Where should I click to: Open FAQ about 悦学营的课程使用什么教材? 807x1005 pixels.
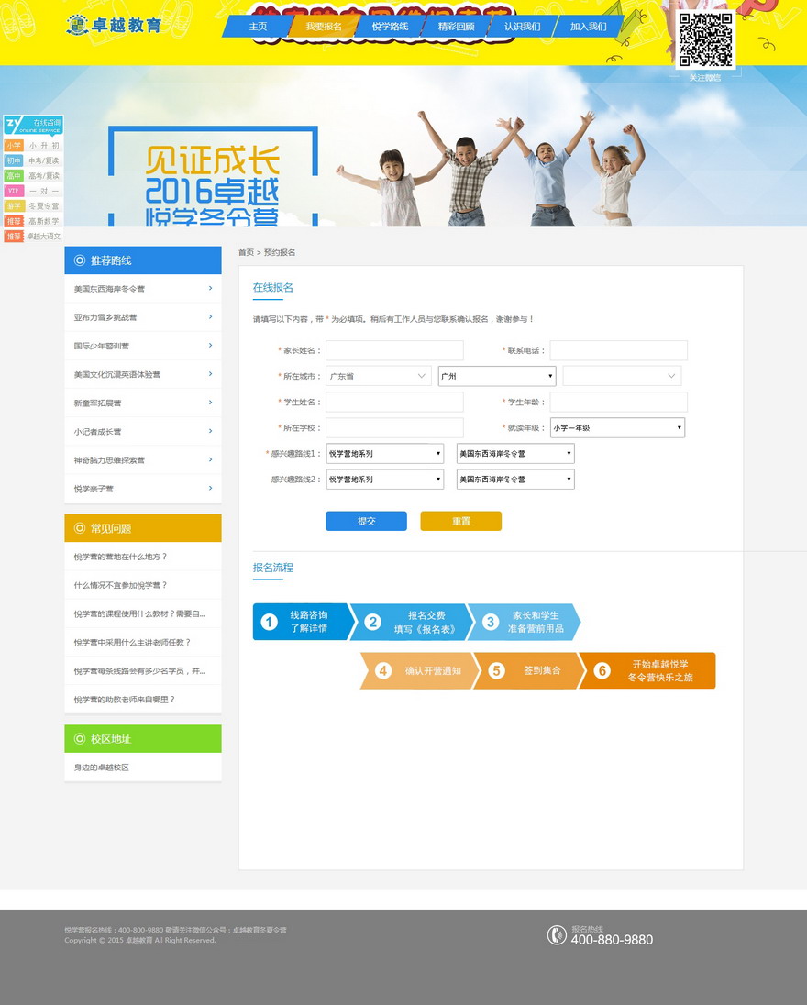point(139,614)
